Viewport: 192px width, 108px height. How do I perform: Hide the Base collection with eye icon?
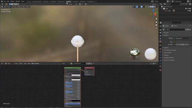[188, 9]
